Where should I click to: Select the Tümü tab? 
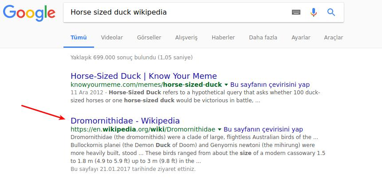pyautogui.click(x=79, y=38)
